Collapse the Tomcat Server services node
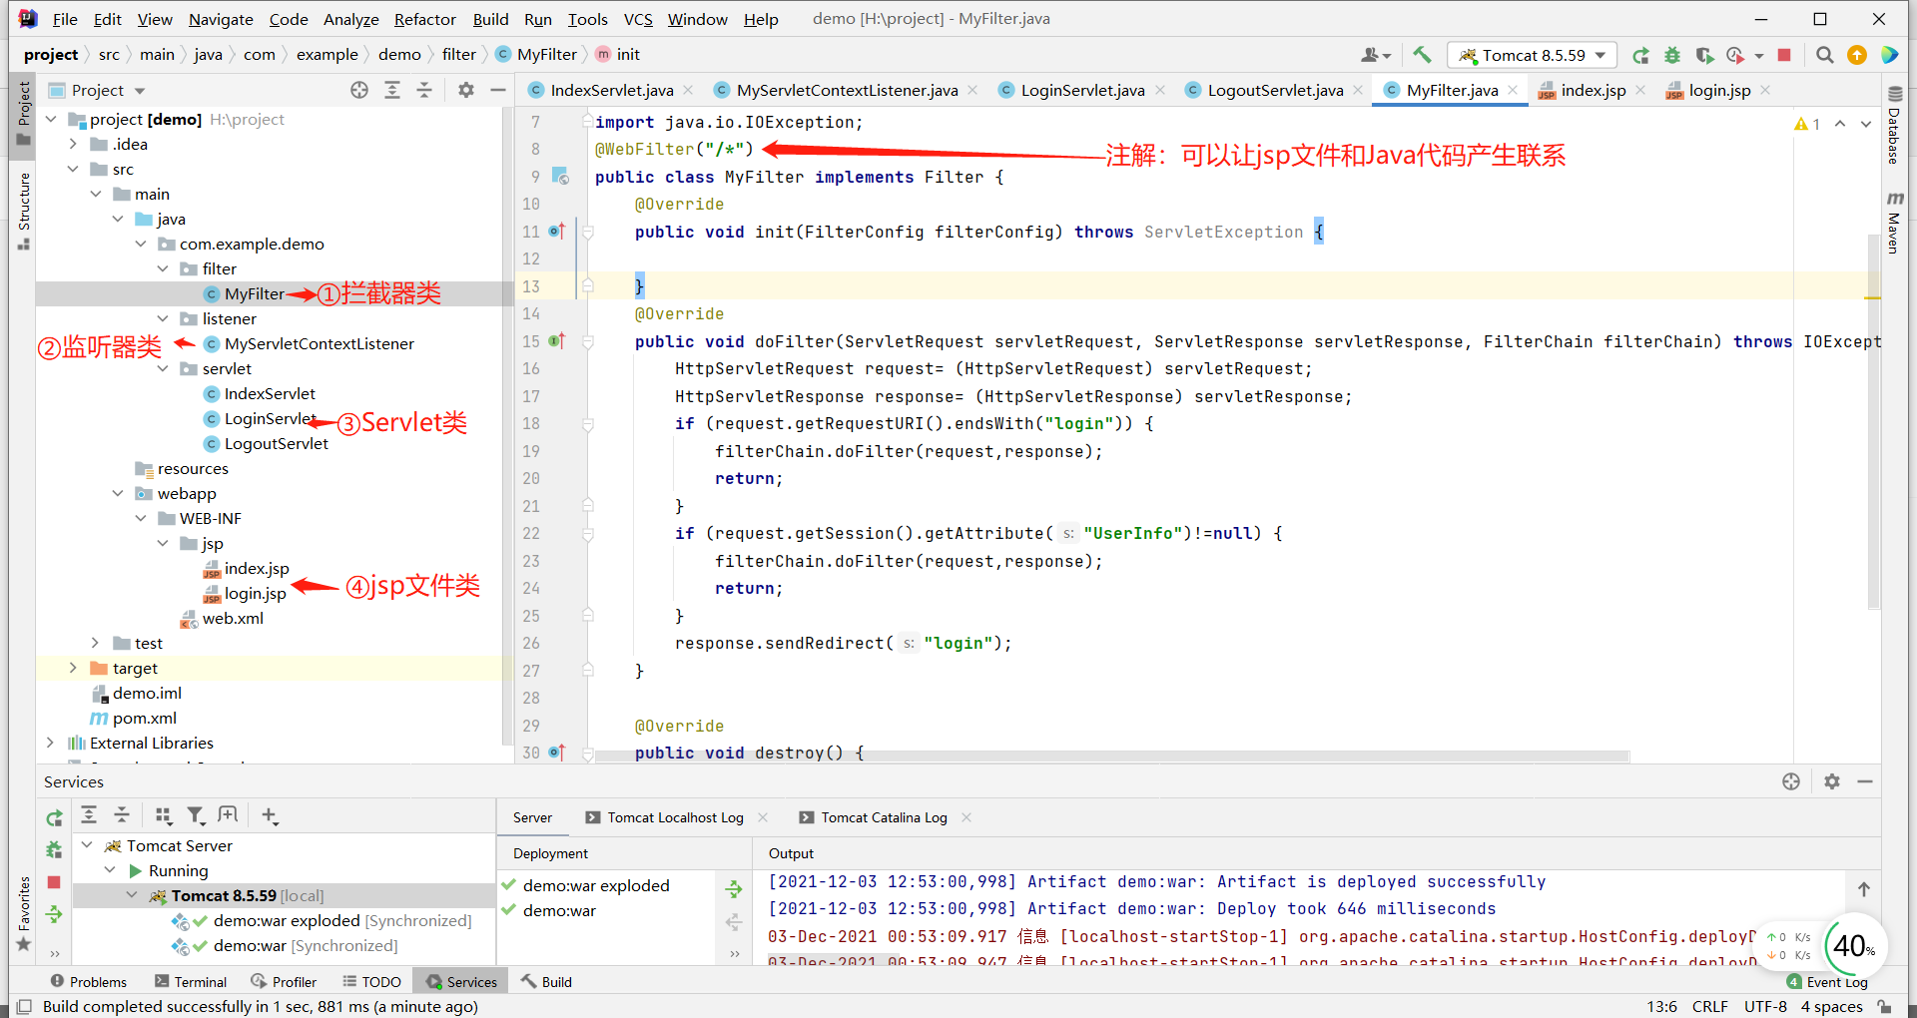This screenshot has width=1917, height=1018. coord(87,845)
